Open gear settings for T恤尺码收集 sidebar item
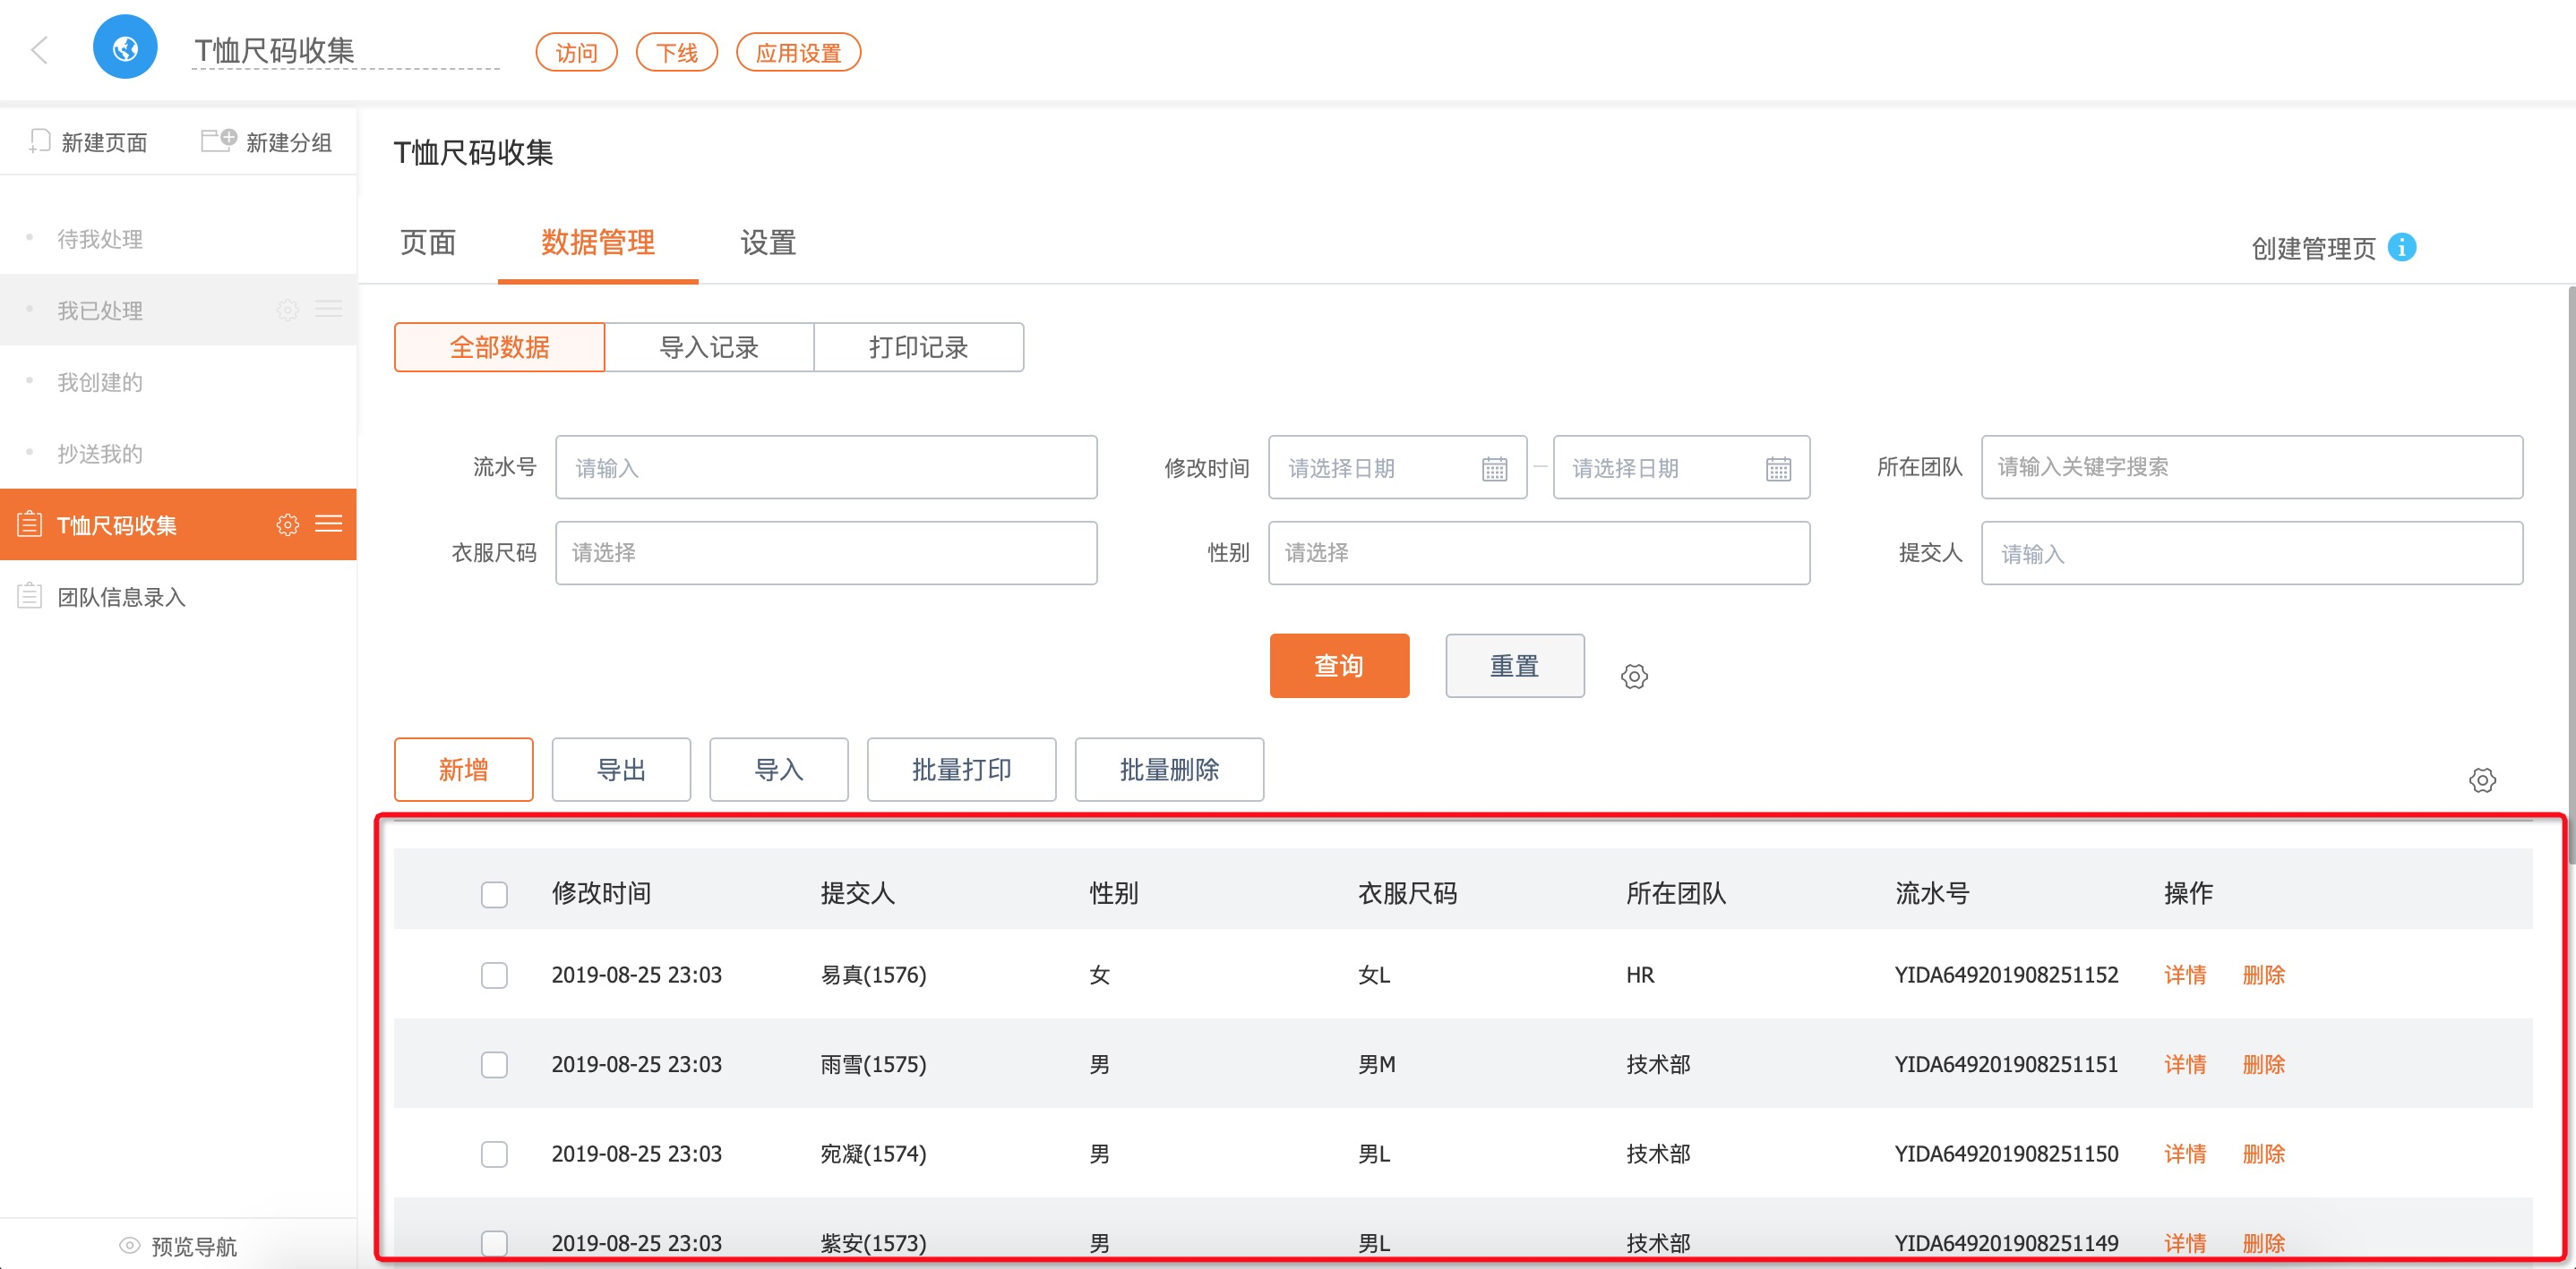This screenshot has width=2576, height=1269. click(287, 524)
